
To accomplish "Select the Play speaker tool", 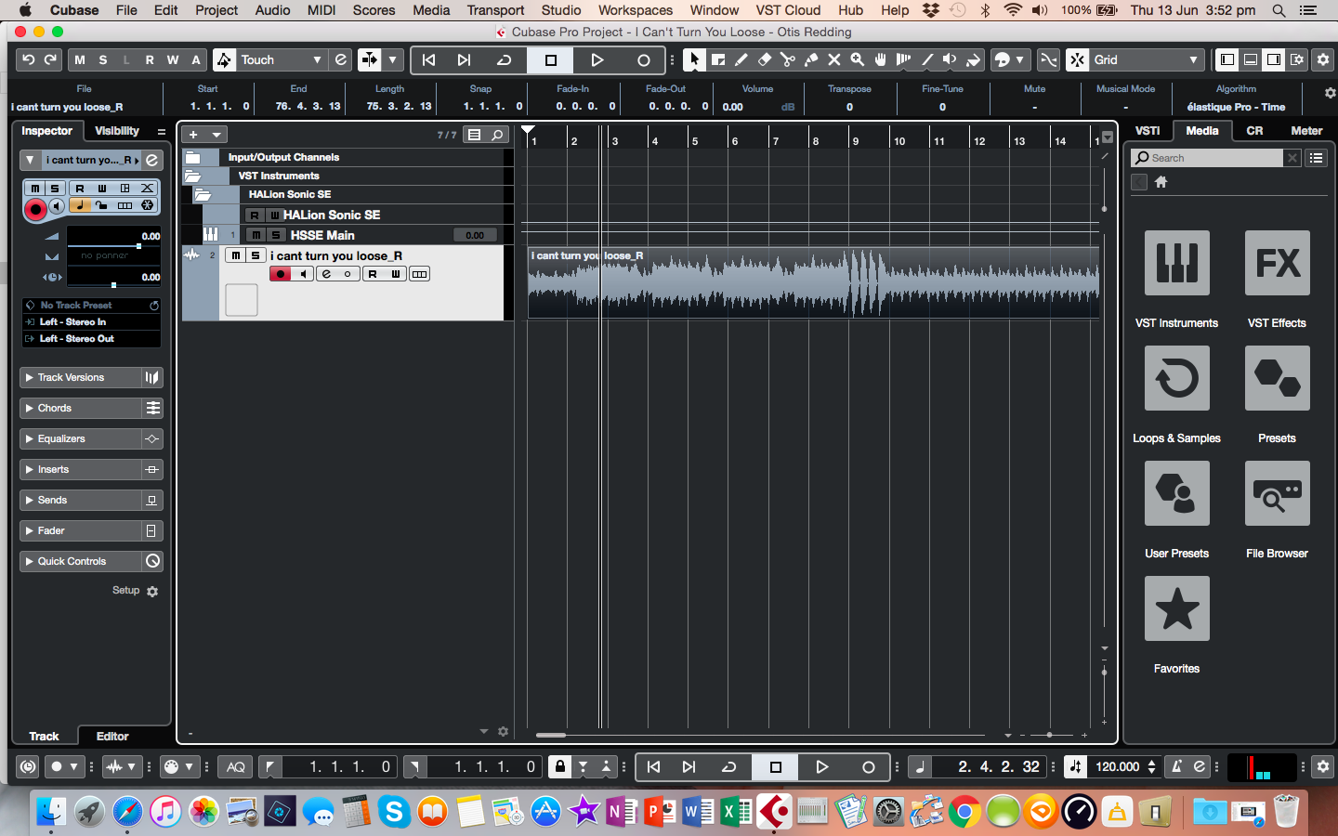I will click(950, 59).
